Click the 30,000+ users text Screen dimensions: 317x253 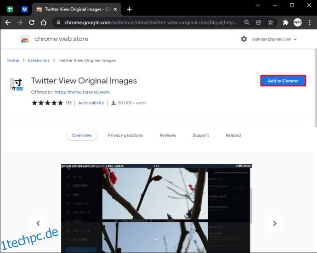tap(132, 103)
